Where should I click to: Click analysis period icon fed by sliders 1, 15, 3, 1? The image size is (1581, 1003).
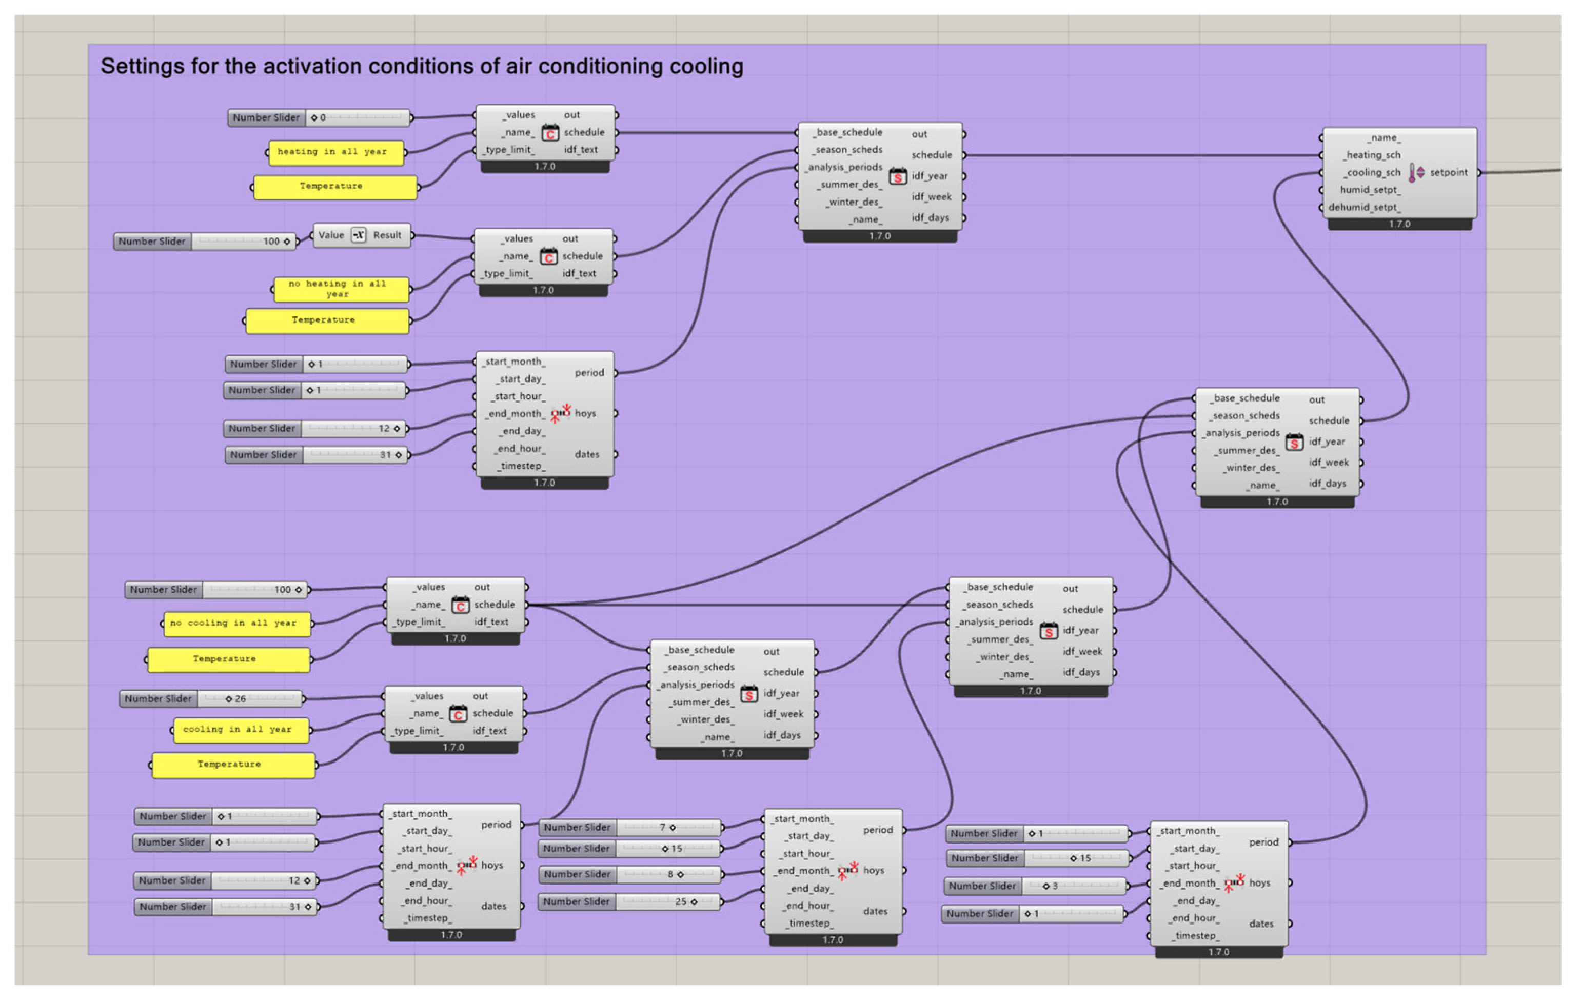pos(1234,883)
